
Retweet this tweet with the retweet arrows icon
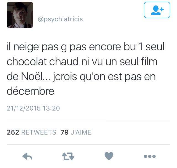(68, 156)
